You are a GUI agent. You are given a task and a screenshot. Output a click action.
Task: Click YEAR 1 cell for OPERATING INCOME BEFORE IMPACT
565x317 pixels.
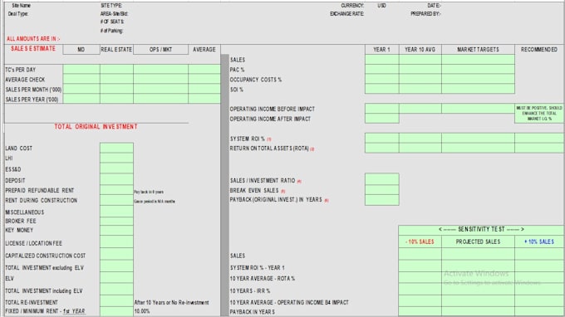click(382, 109)
